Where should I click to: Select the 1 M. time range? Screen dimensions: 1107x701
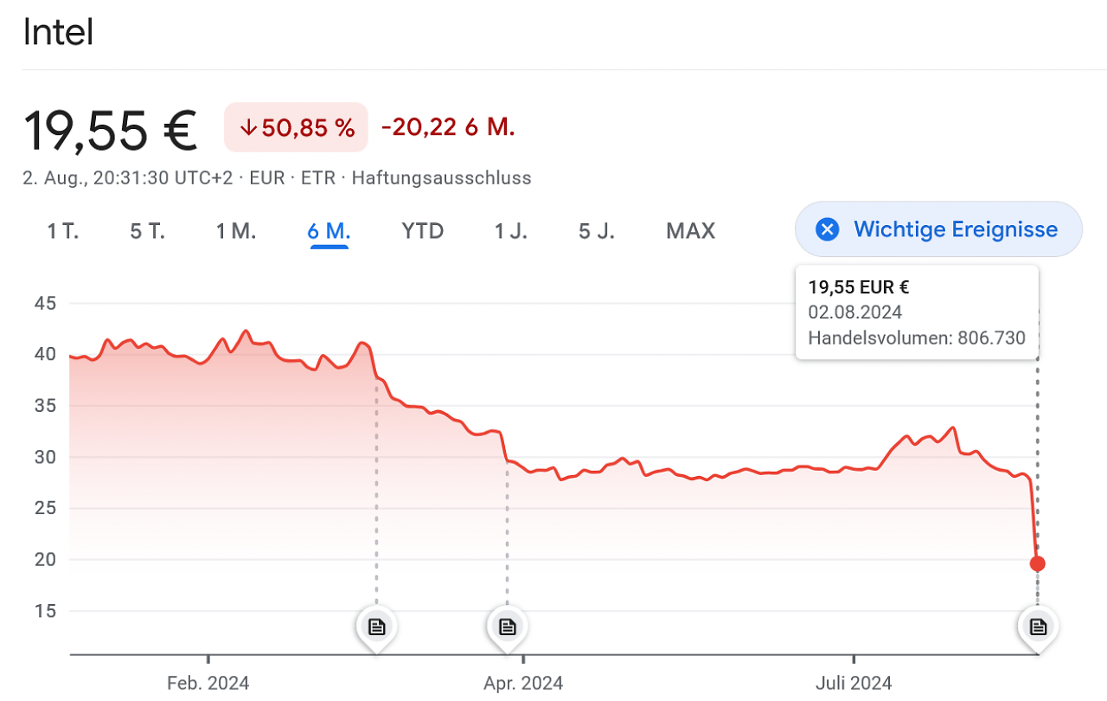[x=235, y=231]
